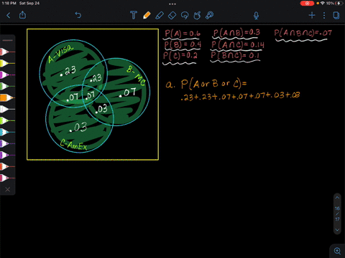Tap the 1:18 PM clock
The width and height of the screenshot is (345, 258).
[9, 4]
